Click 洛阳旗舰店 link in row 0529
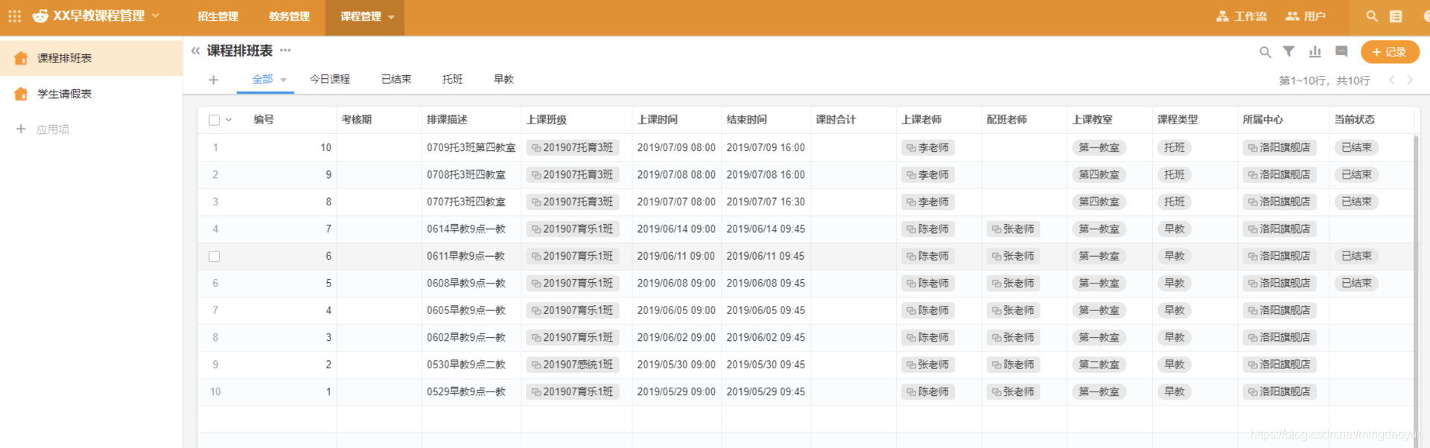1430x448 pixels. tap(1280, 391)
